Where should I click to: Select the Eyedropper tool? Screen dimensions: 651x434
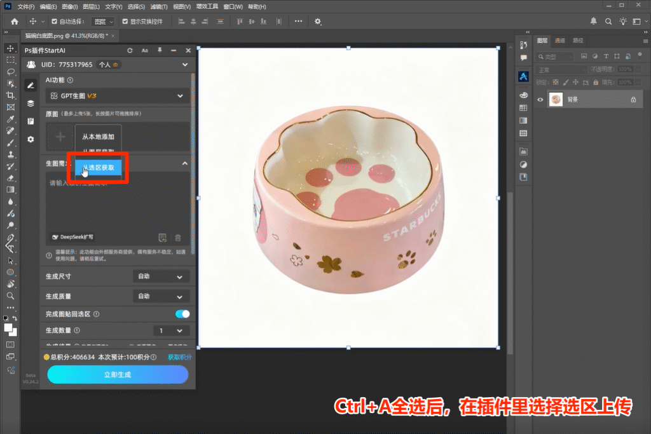point(10,119)
